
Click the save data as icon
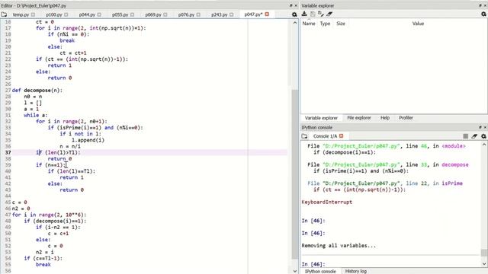(x=321, y=14)
